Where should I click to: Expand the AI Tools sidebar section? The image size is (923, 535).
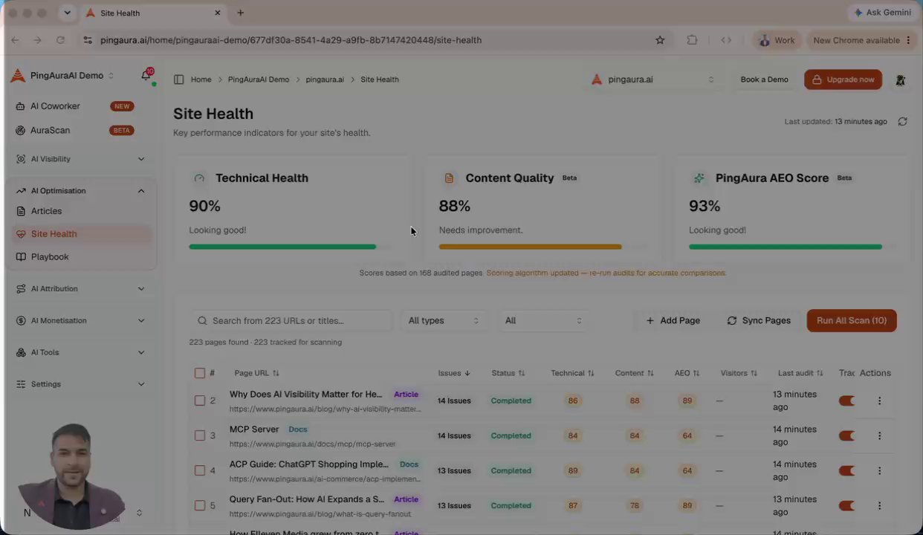click(x=81, y=353)
